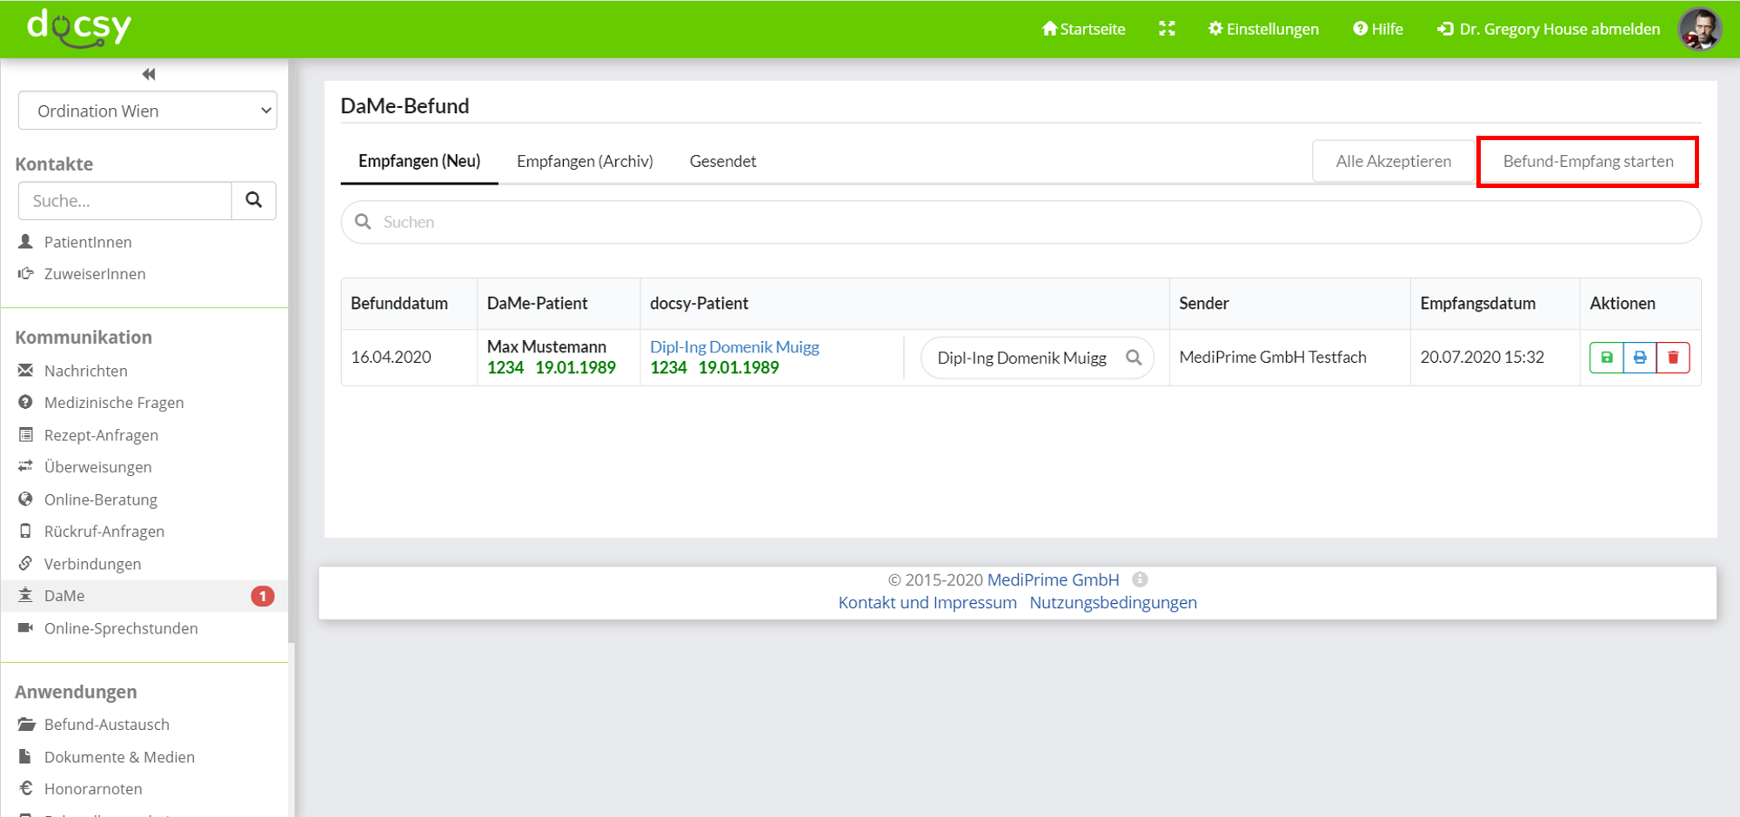The height and width of the screenshot is (817, 1740).
Task: Open Hilfe
Action: pyautogui.click(x=1378, y=29)
